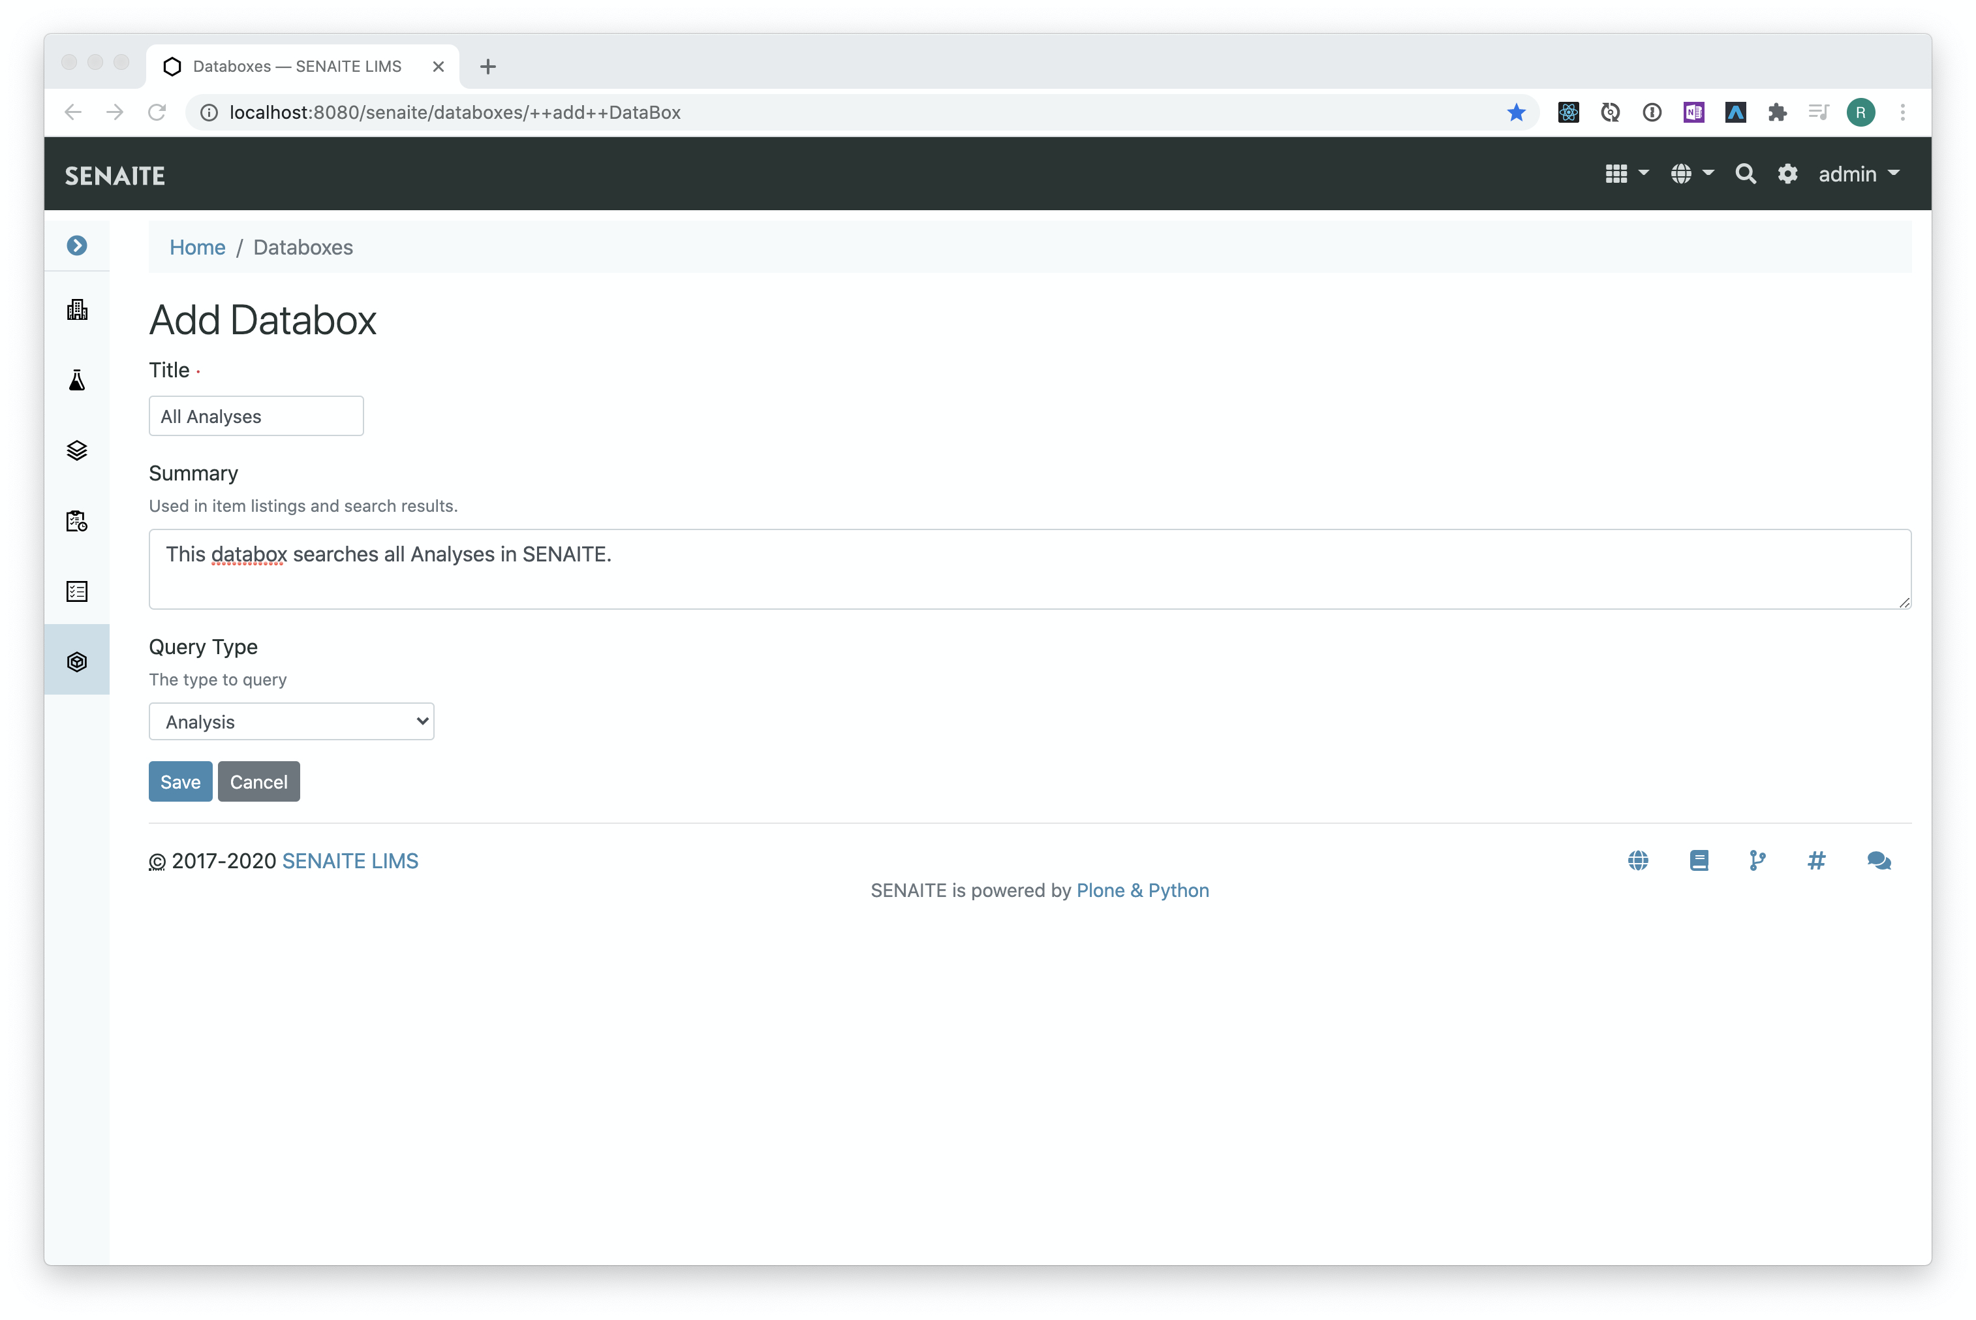
Task: Click the Add Databox heading
Action: tap(262, 321)
